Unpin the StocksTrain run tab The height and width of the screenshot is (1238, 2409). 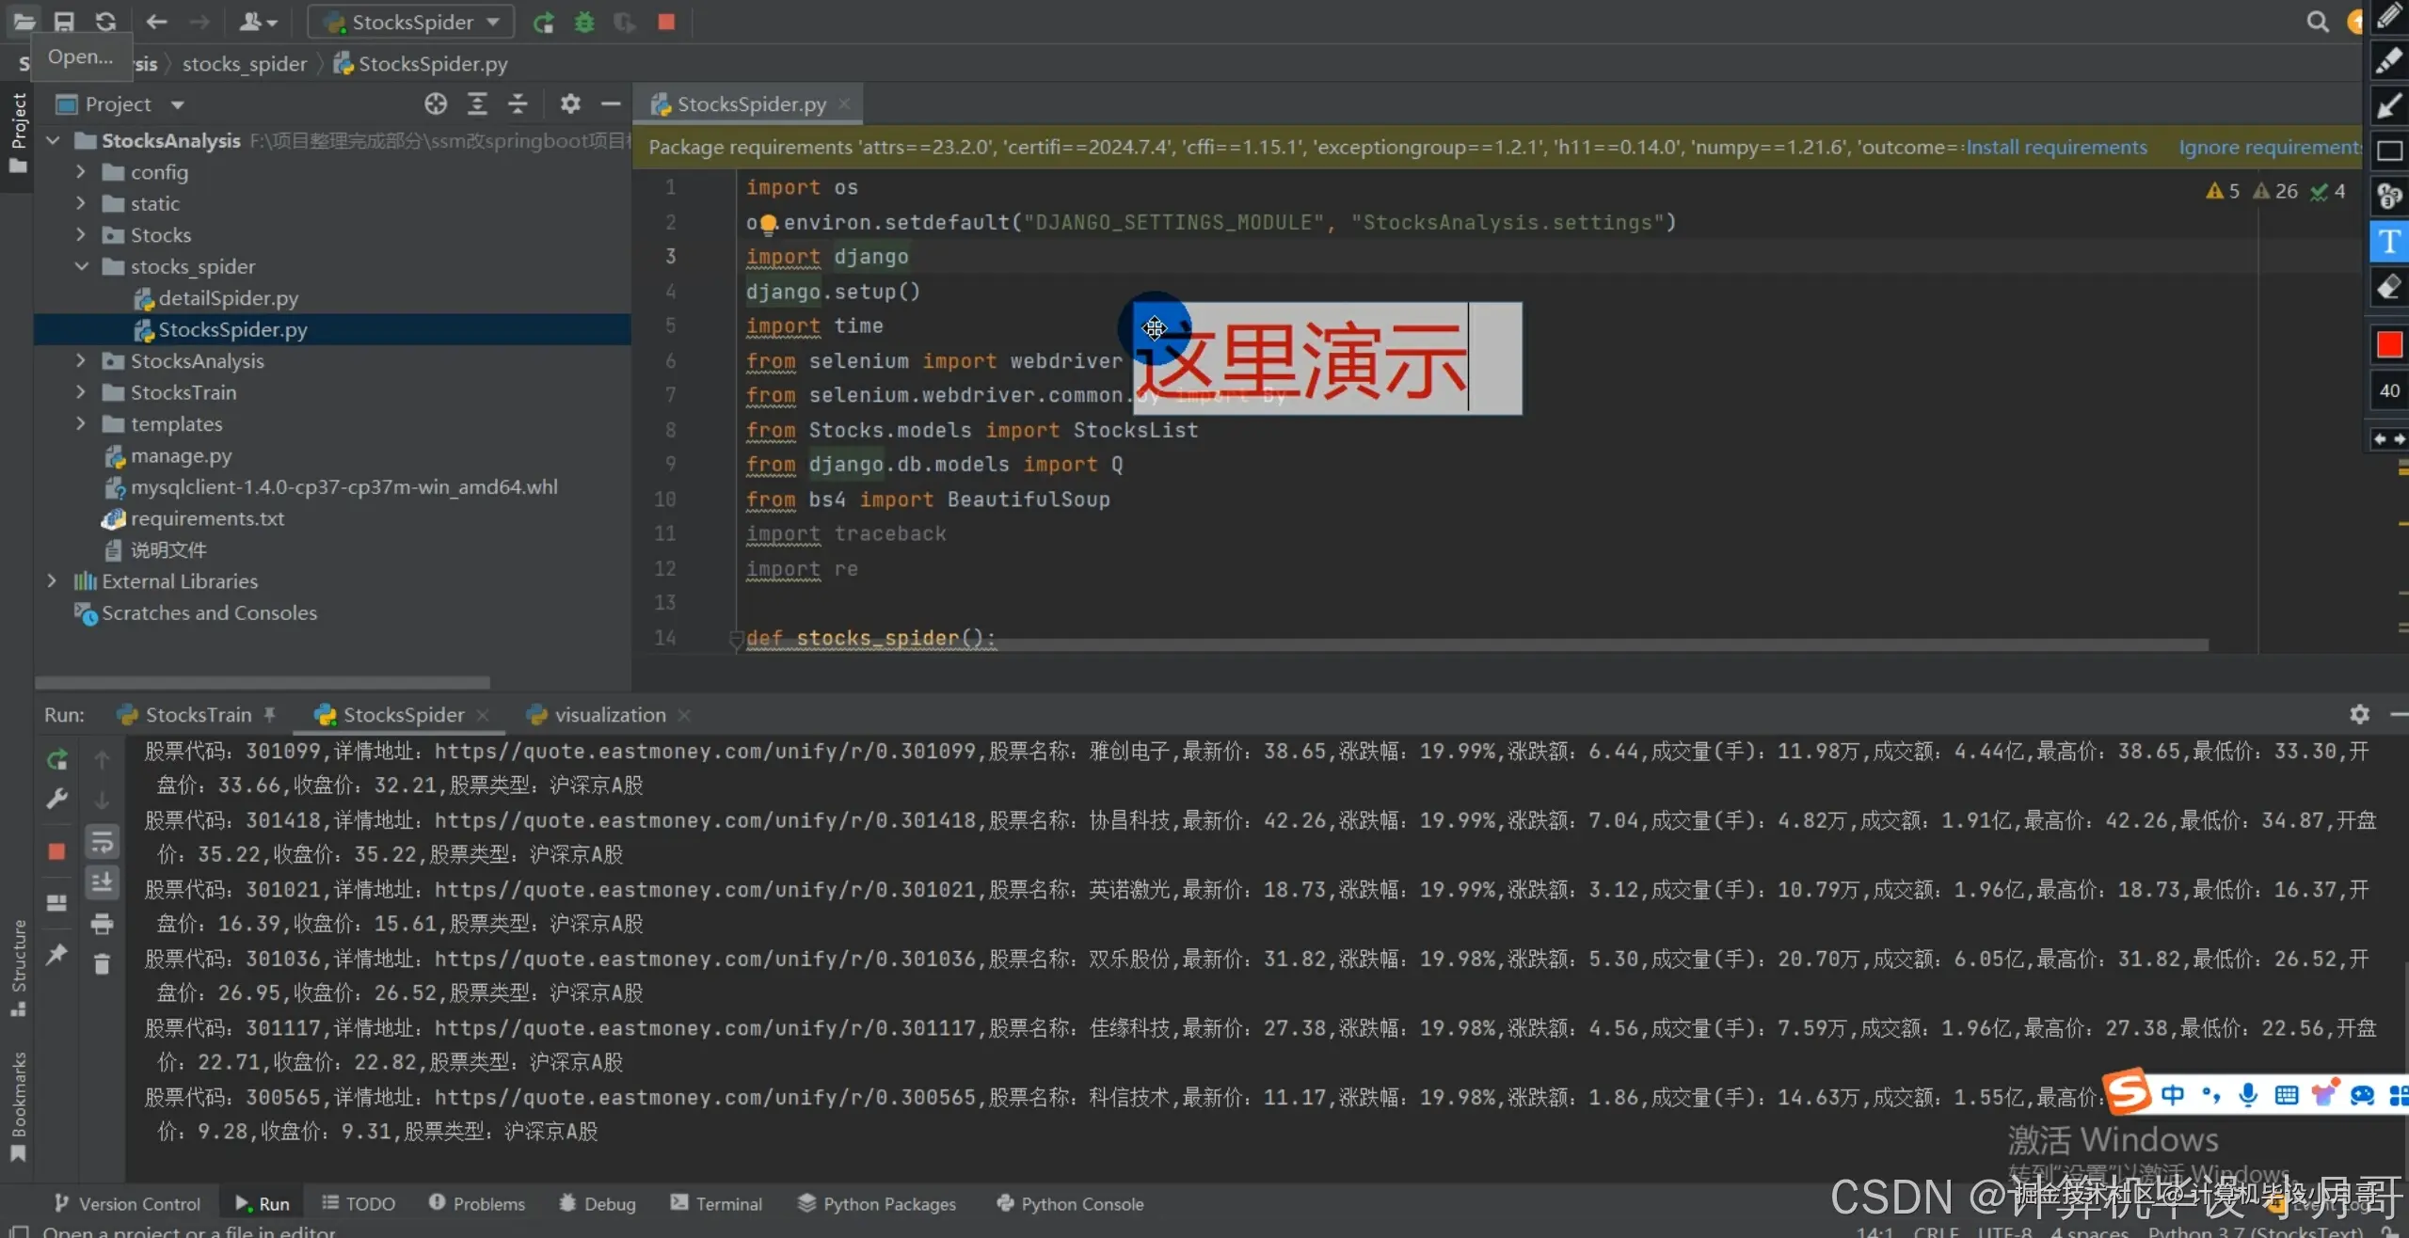click(x=271, y=715)
